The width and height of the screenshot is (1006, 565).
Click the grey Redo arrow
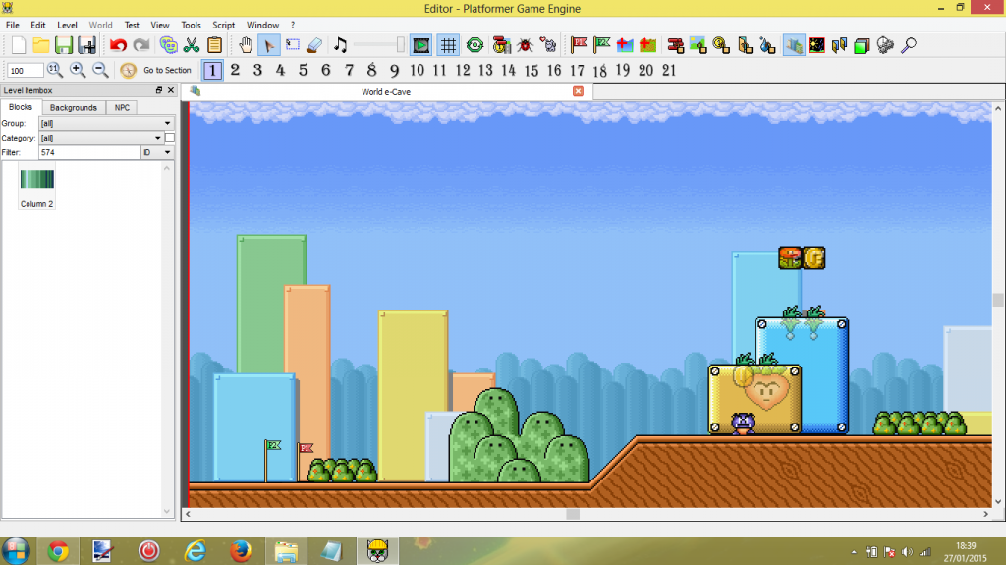click(141, 45)
